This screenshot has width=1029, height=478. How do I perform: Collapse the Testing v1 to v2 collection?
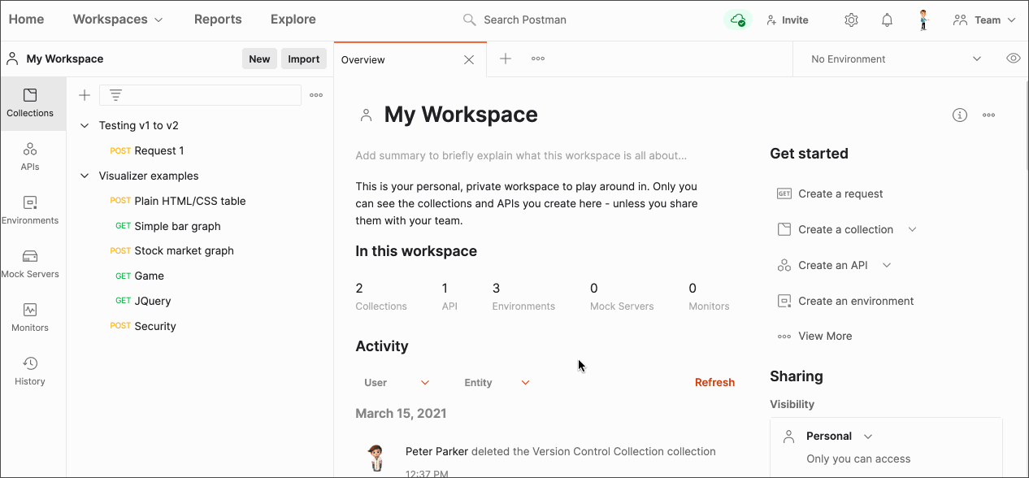pyautogui.click(x=85, y=125)
